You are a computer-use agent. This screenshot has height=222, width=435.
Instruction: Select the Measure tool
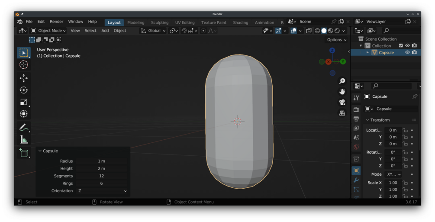(23, 140)
